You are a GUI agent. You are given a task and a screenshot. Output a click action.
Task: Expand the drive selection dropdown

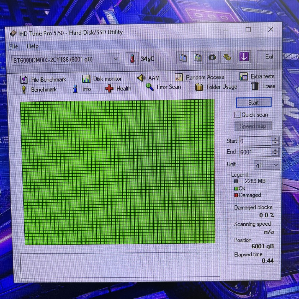pos(116,59)
